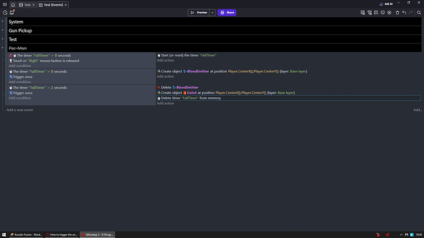424x238 pixels.
Task: Click the circled-plus add other event icon
Action: (x=390, y=13)
